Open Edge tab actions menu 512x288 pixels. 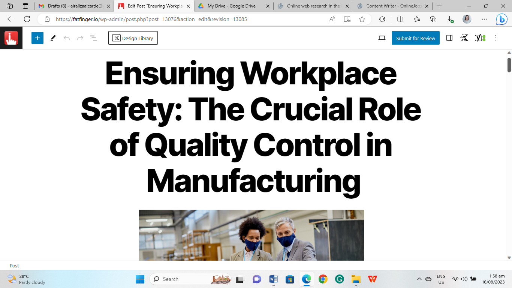pyautogui.click(x=25, y=6)
